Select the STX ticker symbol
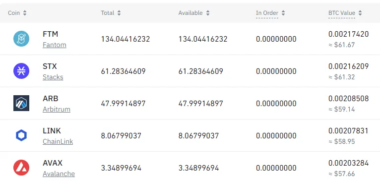 point(50,66)
